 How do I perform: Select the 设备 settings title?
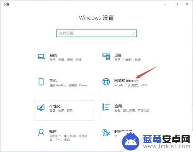(118, 55)
